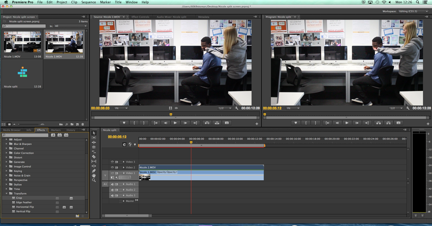Toggle Snap magnet in timeline
The width and height of the screenshot is (432, 226).
click(124, 145)
